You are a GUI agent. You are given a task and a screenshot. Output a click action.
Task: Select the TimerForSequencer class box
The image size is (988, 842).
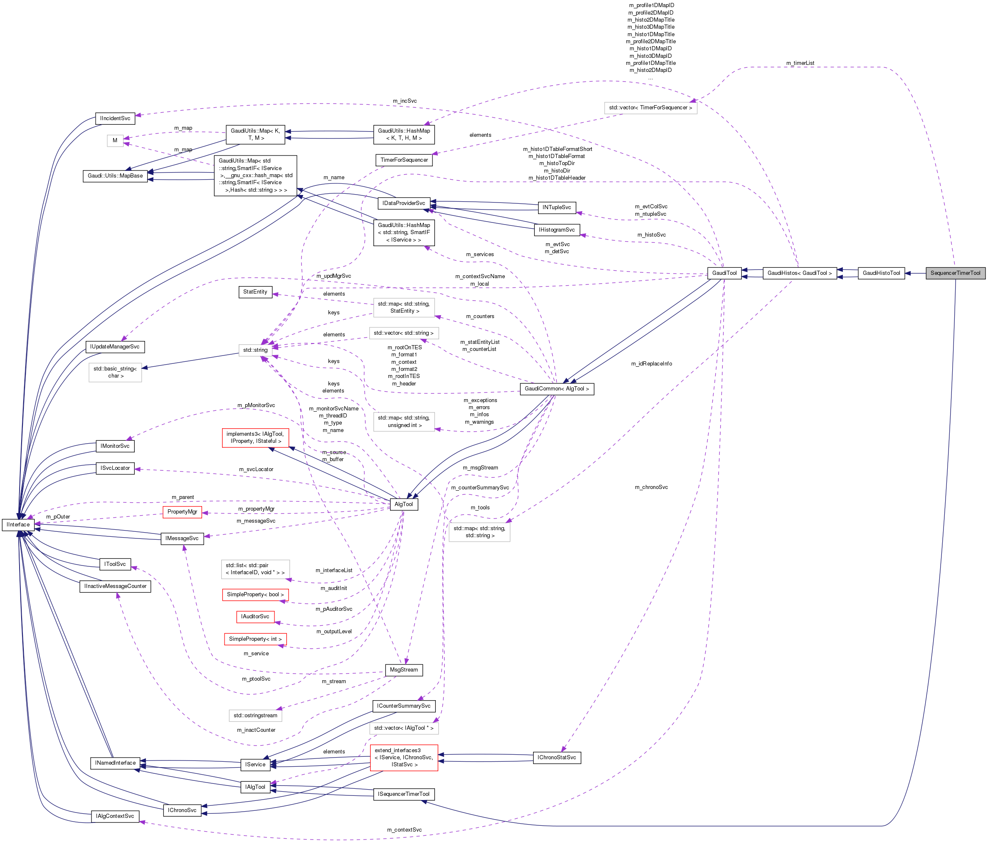[x=404, y=160]
